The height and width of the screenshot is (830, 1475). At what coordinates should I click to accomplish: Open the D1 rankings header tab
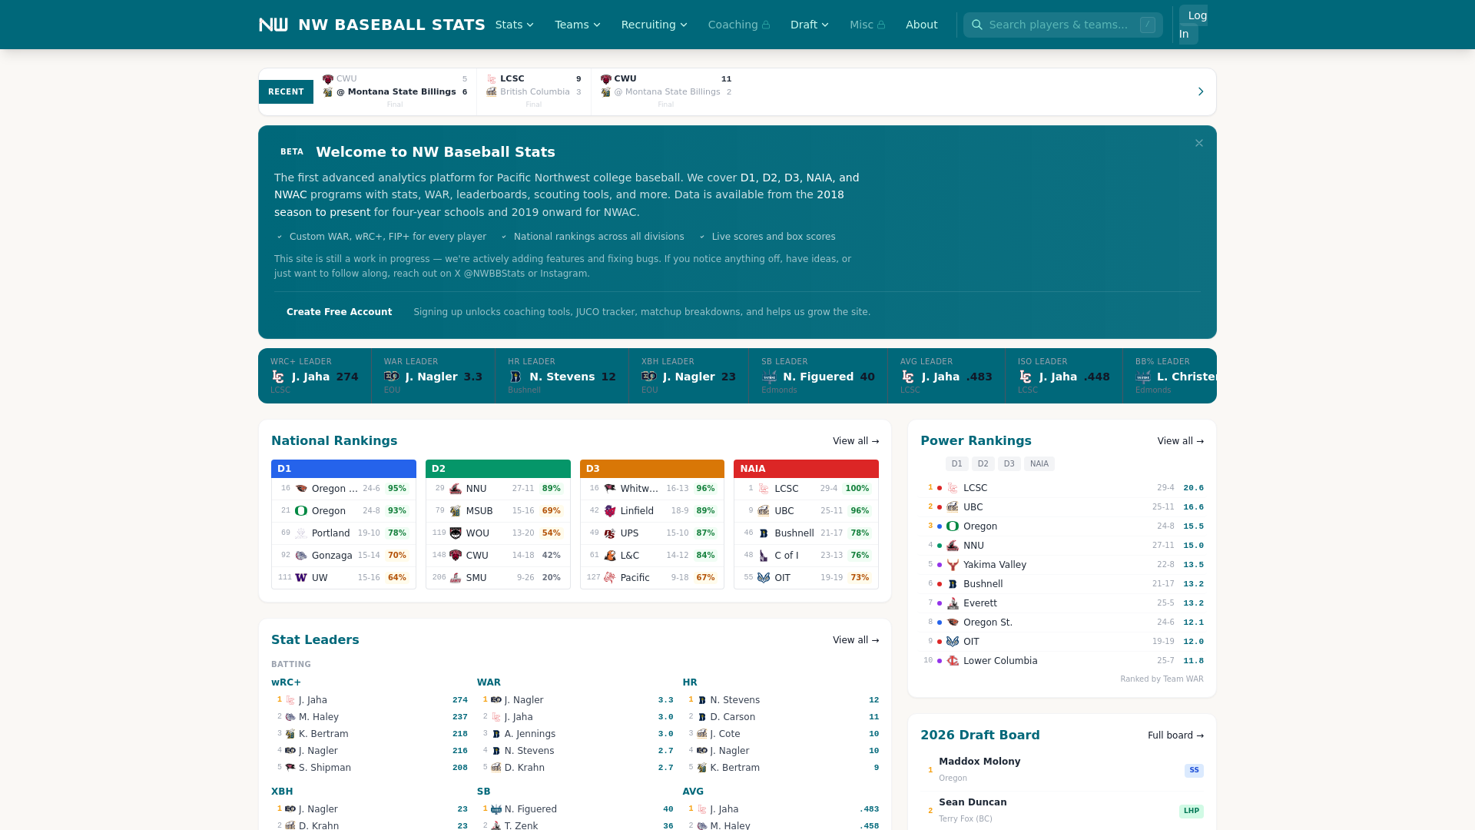[343, 469]
